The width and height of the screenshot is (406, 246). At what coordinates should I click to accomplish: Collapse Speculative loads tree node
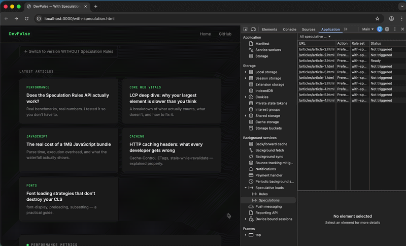(x=246, y=188)
